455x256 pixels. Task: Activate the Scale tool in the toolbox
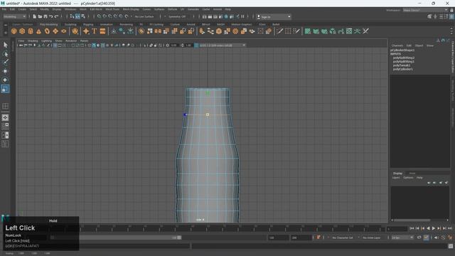pyautogui.click(x=5, y=88)
